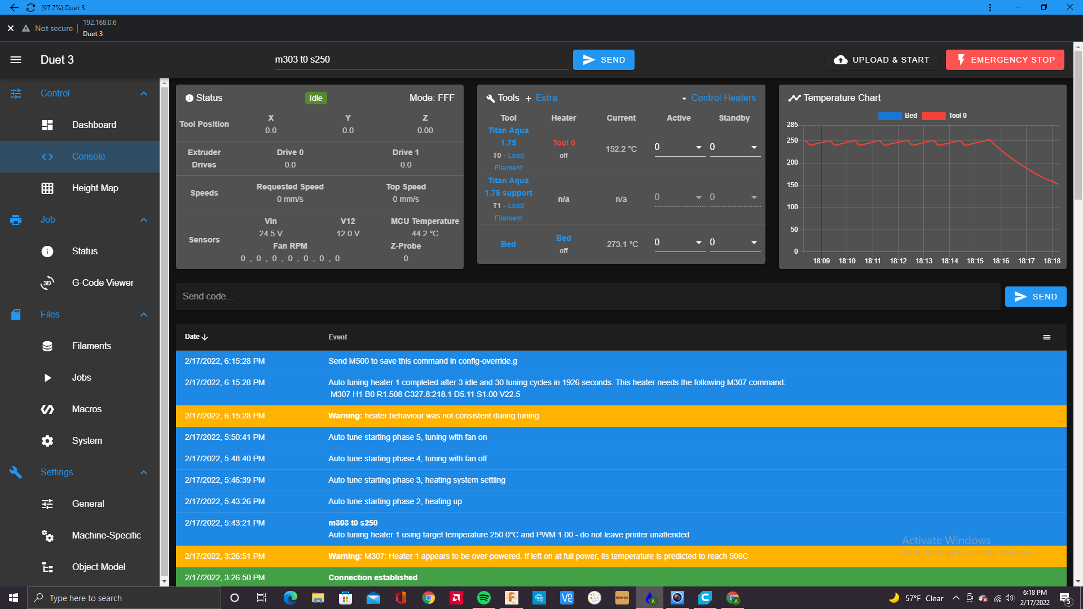The image size is (1083, 609).
Task: Open Tool 0 standby temperature dropdown
Action: click(x=754, y=147)
